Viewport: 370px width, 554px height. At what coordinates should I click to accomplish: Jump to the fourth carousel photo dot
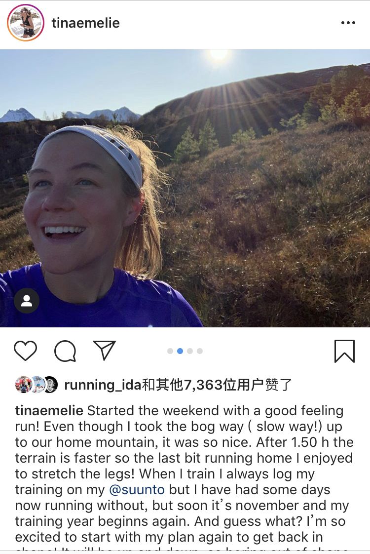click(200, 351)
